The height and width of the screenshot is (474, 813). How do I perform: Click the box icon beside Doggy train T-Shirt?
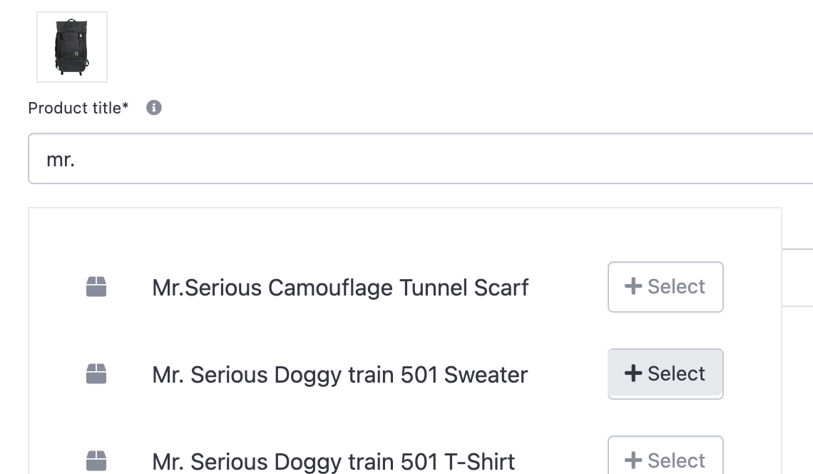[x=96, y=460]
